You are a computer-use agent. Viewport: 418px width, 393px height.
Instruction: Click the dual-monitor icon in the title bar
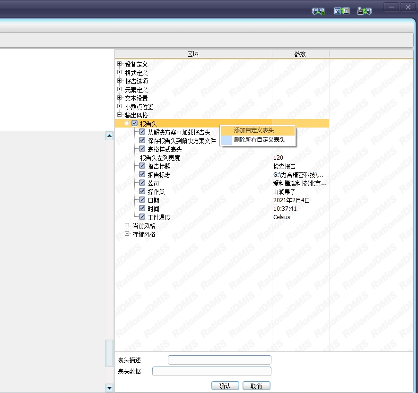click(318, 11)
